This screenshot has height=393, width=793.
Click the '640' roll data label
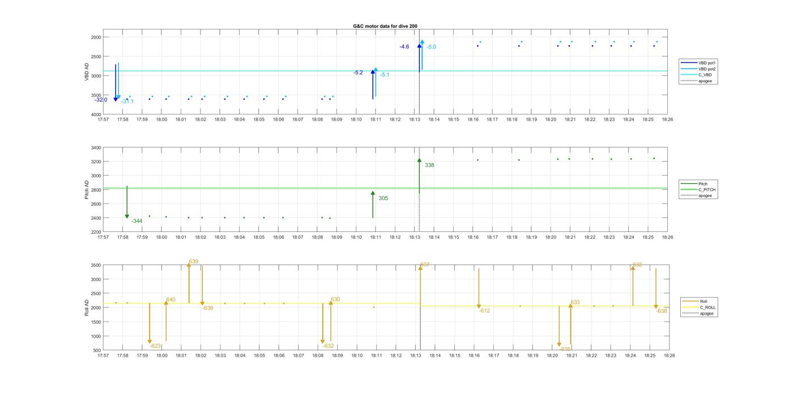click(x=170, y=299)
